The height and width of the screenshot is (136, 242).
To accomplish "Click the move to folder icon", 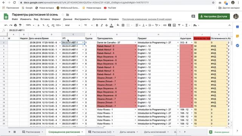I will click(68, 15).
